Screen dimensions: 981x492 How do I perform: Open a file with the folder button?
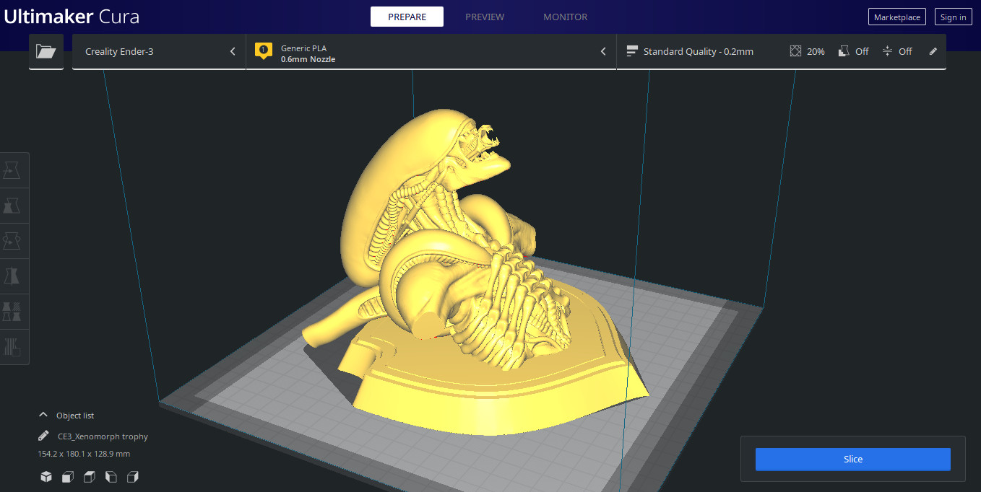[46, 51]
